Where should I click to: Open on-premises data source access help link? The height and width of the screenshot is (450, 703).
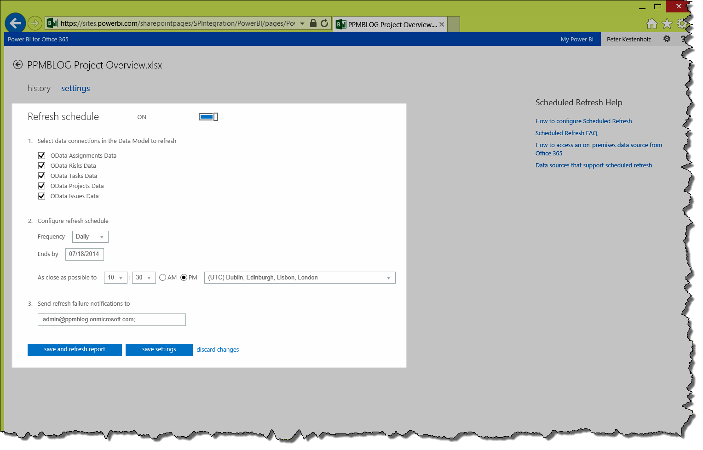click(599, 149)
